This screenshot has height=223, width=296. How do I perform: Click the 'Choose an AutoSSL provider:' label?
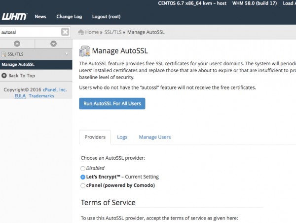[x=113, y=158]
